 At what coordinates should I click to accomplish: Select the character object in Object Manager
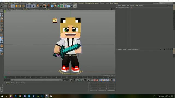(x=122, y=8)
